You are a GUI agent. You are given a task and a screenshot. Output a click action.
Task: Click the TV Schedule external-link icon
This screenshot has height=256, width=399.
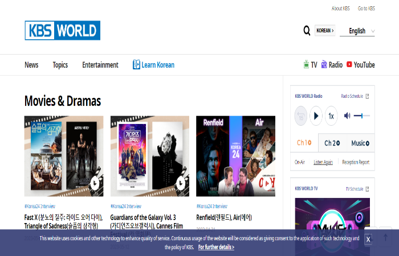click(x=367, y=189)
